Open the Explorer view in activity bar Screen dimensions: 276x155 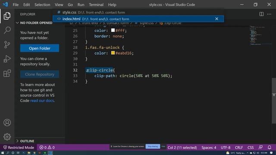point(7,16)
